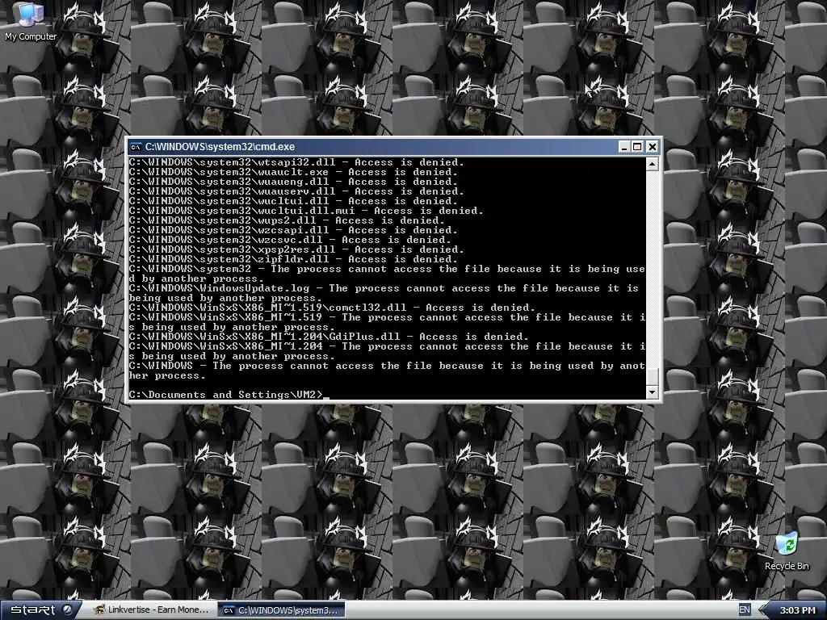Click the xpsp2res.dll output line
827x620 pixels.
(x=296, y=249)
